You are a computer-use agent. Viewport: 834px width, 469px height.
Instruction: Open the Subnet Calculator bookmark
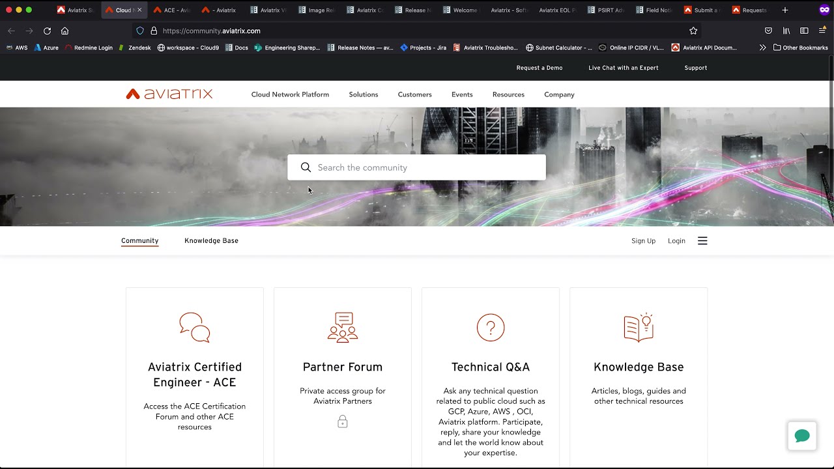pyautogui.click(x=558, y=48)
